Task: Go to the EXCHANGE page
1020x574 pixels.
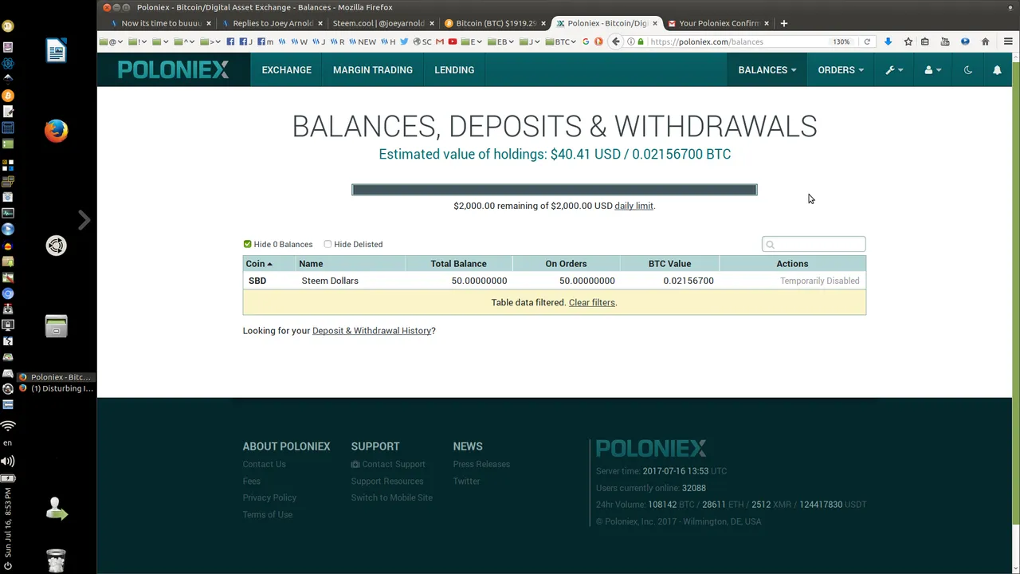Action: coord(287,70)
